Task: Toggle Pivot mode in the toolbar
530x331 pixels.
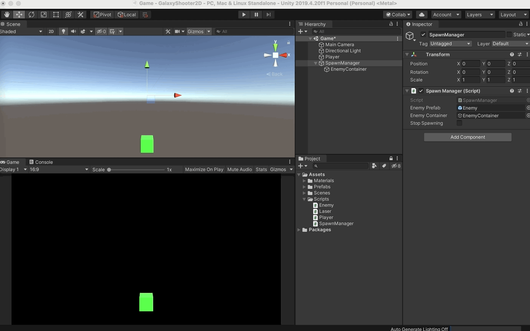Action: pos(102,14)
